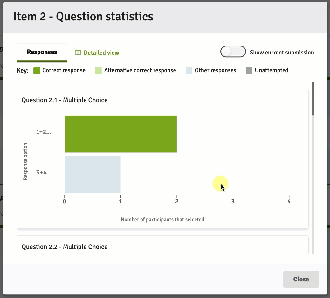Click the Question 2.1 - Multiple Choice heading
Viewport: 330px width, 298px height.
point(65,100)
